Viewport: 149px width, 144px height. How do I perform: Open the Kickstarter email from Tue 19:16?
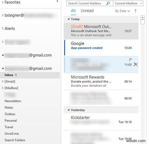coord(101,122)
